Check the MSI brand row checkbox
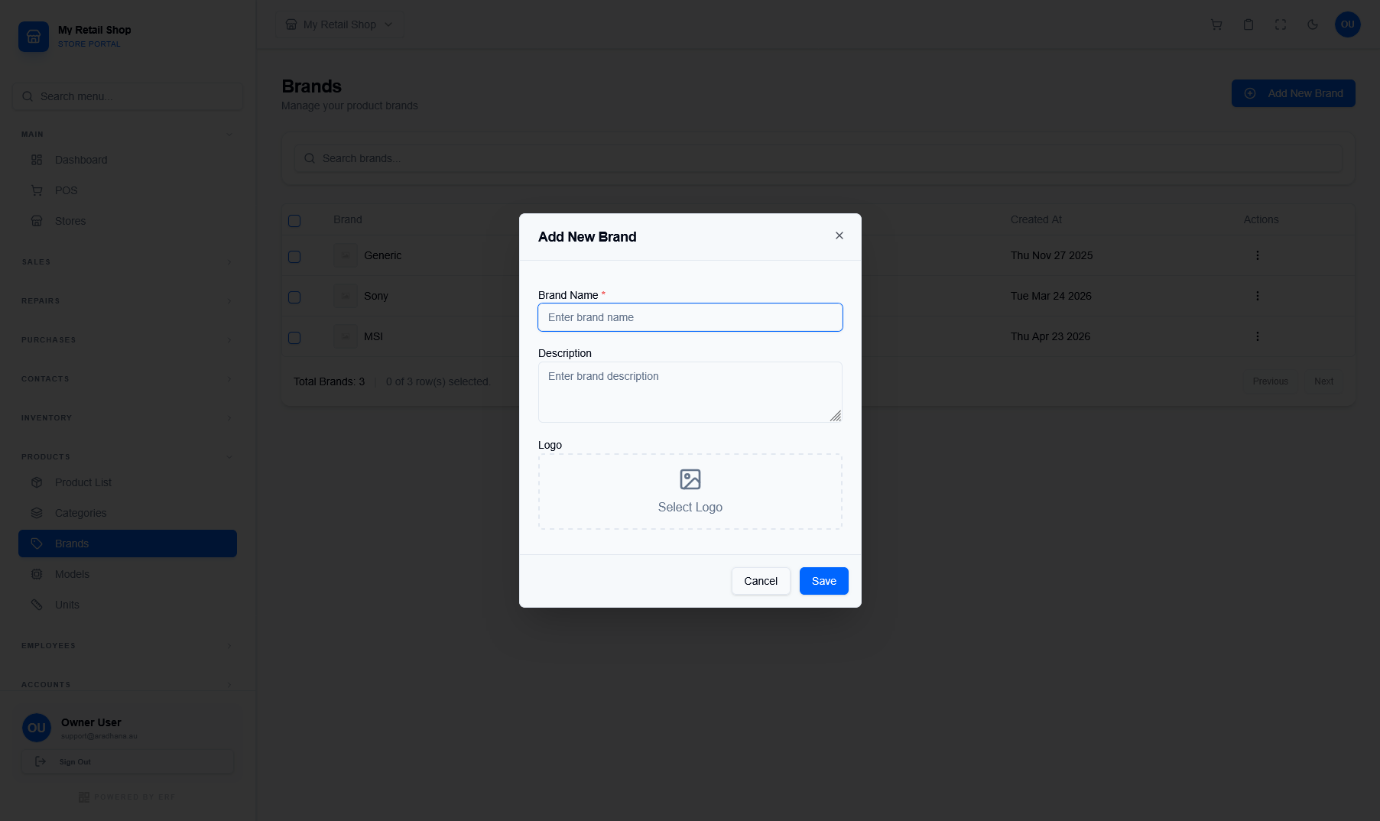This screenshot has width=1380, height=821. [294, 338]
